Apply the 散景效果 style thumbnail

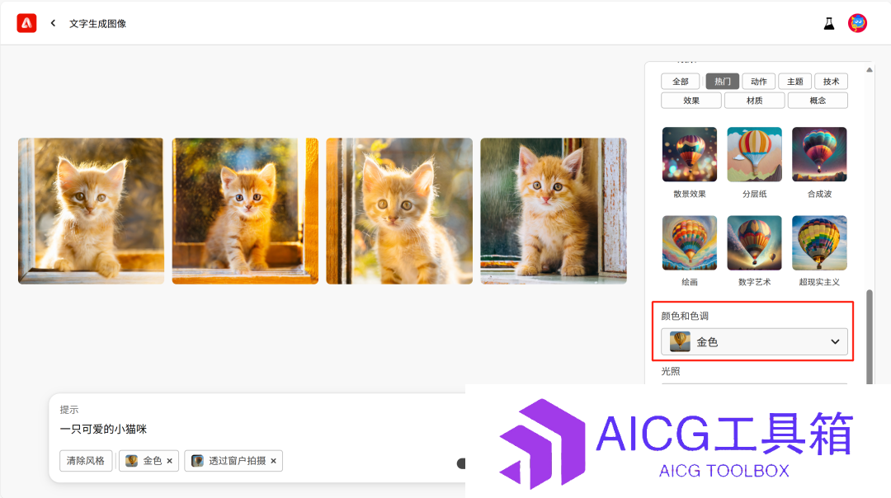tap(690, 154)
